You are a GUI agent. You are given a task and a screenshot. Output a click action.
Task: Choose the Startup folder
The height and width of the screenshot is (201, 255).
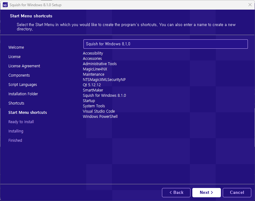tap(89, 101)
